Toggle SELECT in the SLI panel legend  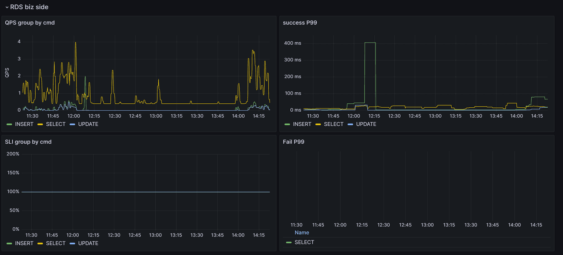tap(55, 243)
